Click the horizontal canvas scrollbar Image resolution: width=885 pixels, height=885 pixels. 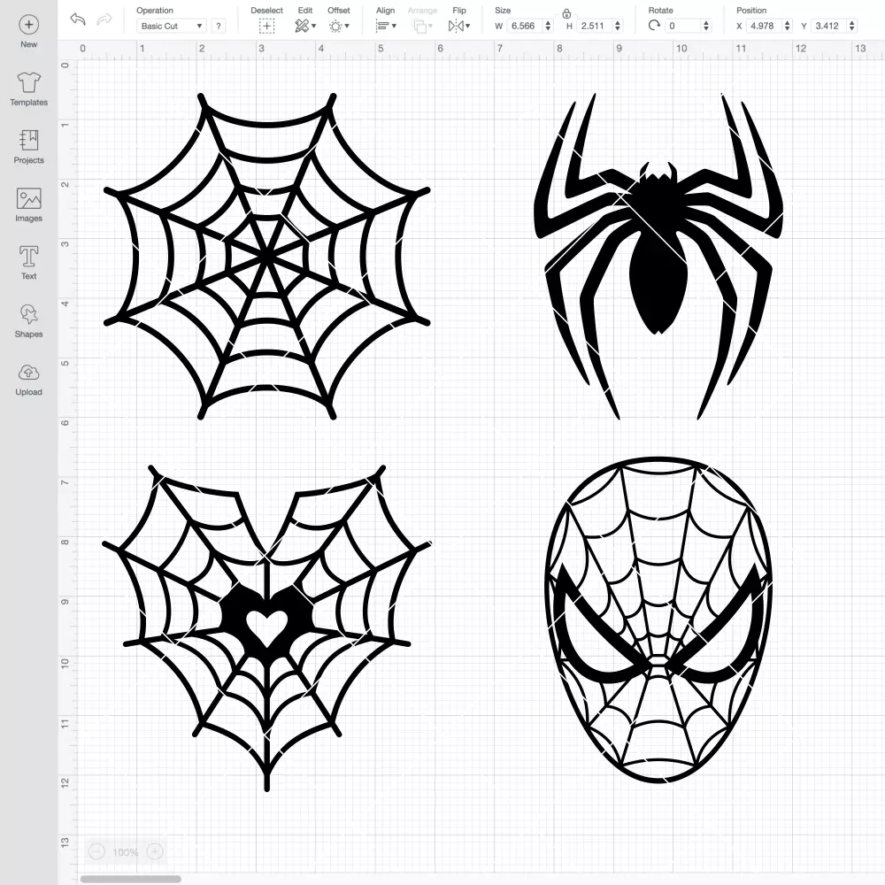[x=130, y=879]
